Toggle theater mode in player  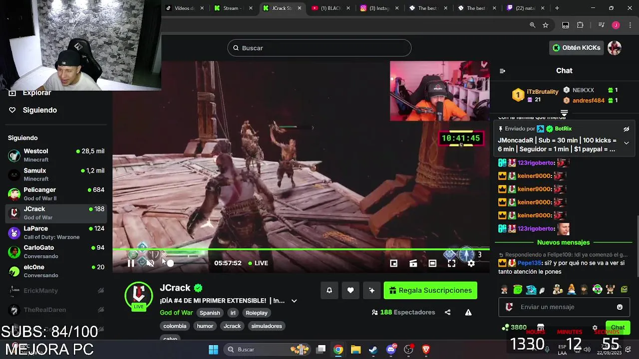pos(432,263)
